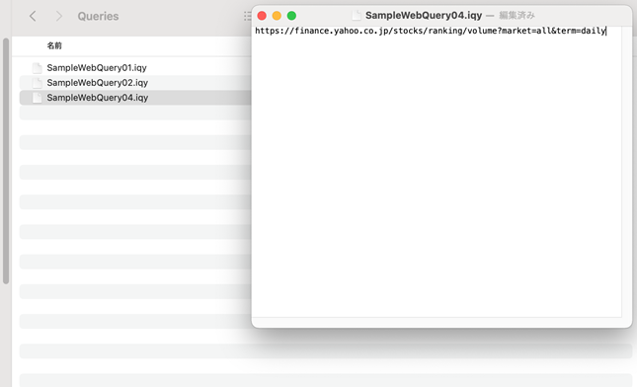Open the Finder view options list icon

(x=247, y=16)
